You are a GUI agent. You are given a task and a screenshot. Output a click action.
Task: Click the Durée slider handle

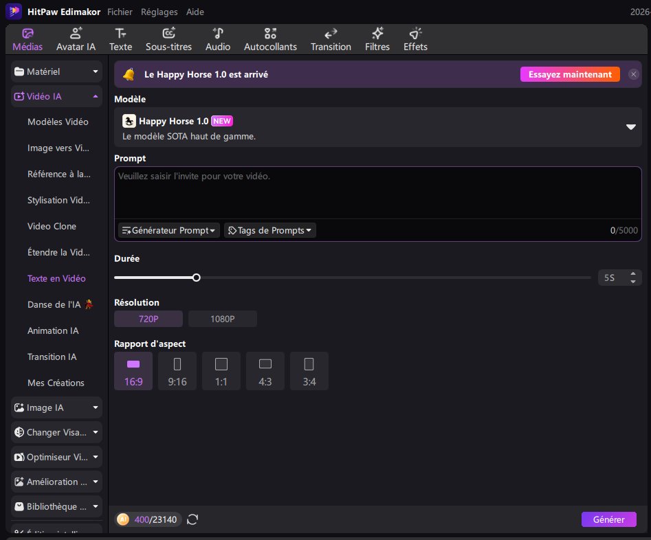[197, 278]
